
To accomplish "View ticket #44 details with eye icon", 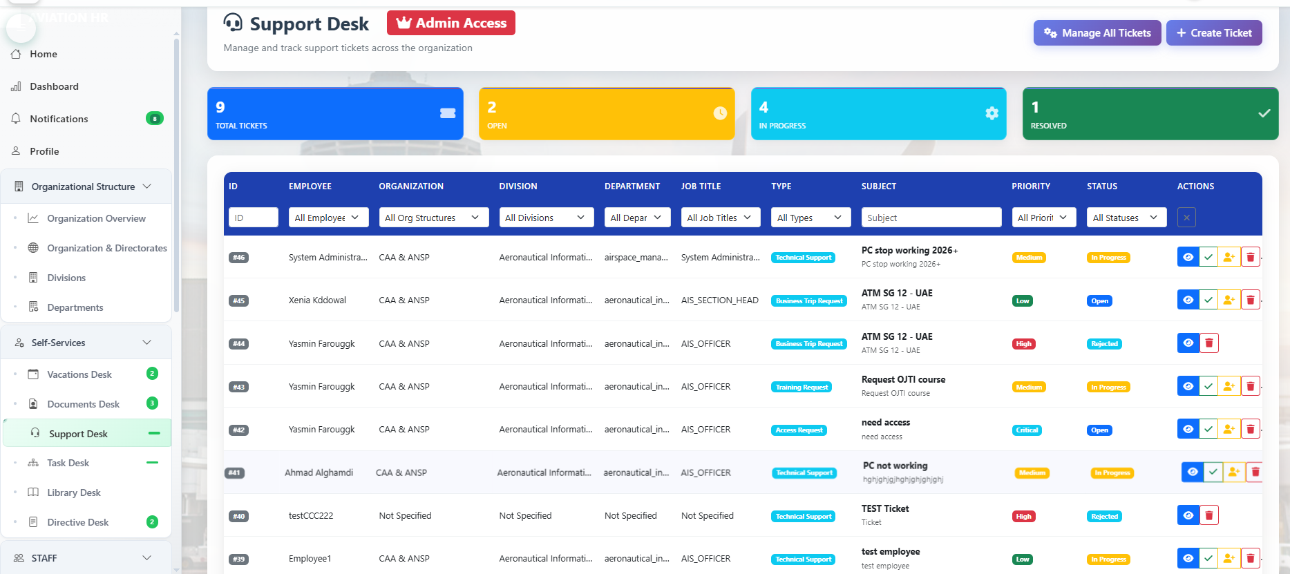I will click(1188, 343).
